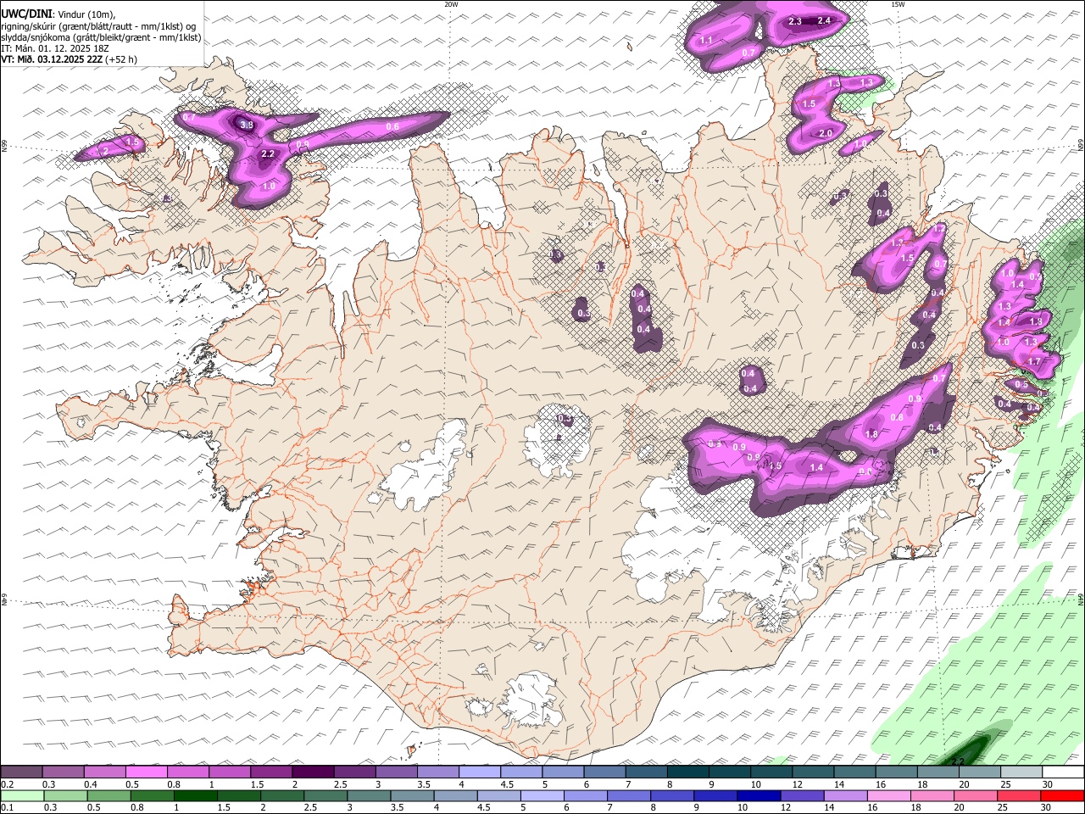
Task: Click the 'Vindur (10m)' header text
Action: point(86,14)
